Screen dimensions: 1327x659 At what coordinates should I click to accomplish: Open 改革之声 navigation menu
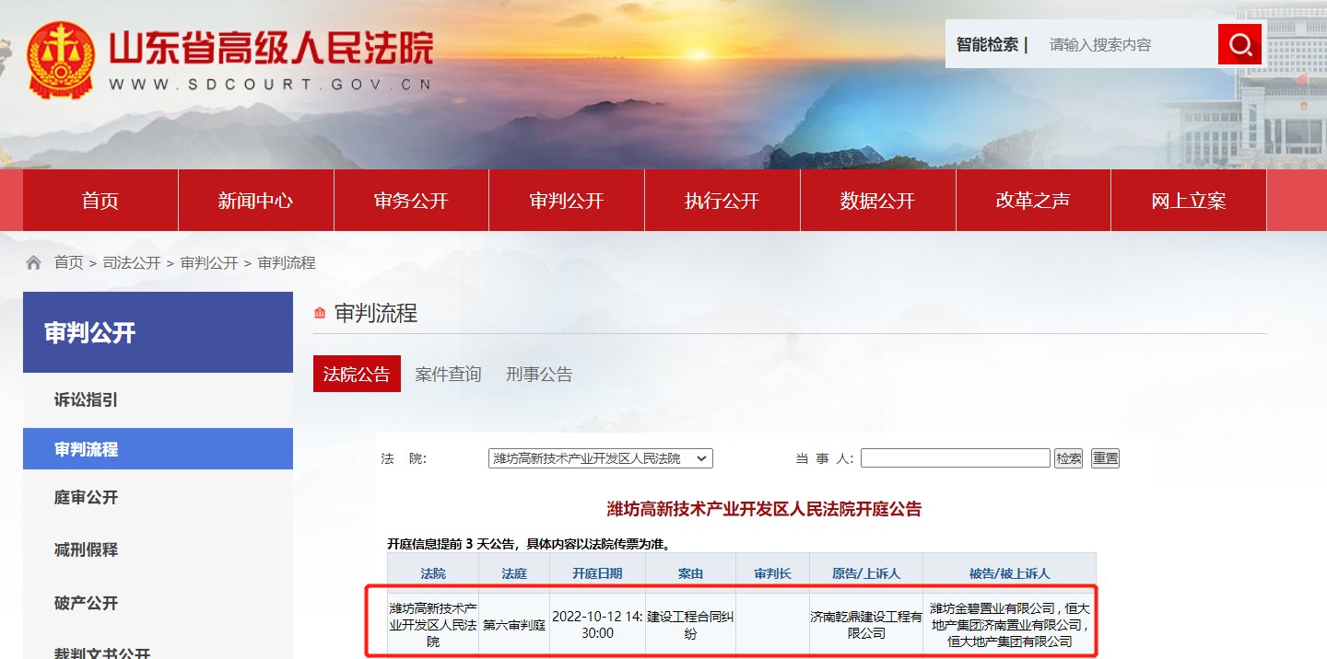coord(1033,201)
